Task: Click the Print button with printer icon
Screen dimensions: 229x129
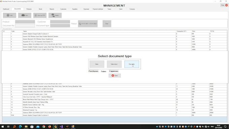Action: (25, 15)
